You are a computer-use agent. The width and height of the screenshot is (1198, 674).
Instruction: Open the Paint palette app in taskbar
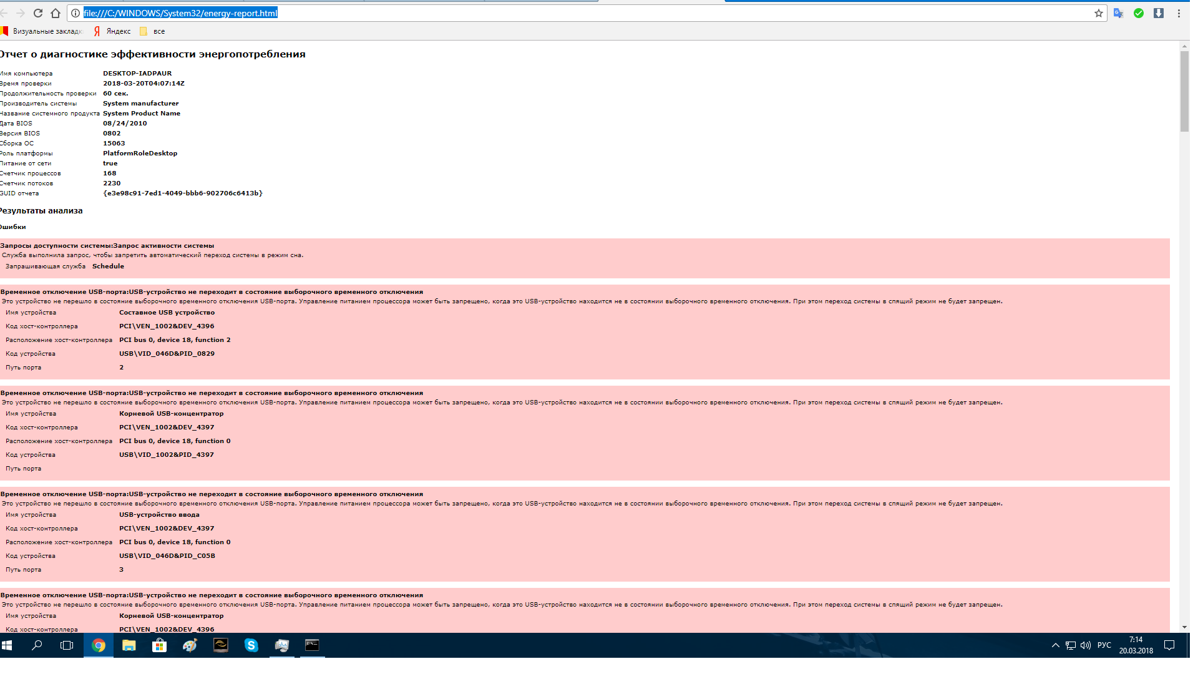pyautogui.click(x=190, y=645)
